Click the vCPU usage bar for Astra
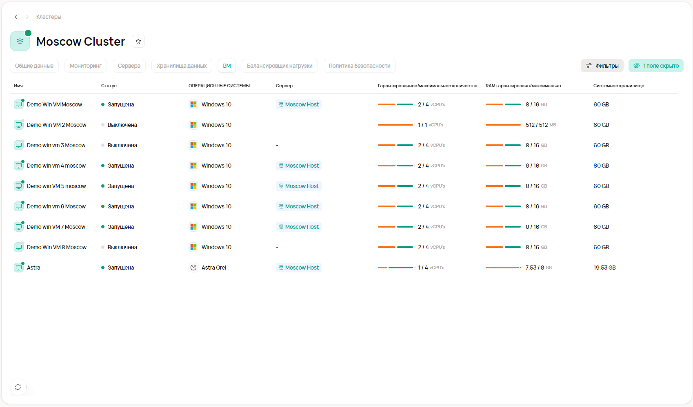The image size is (693, 407). [x=395, y=268]
